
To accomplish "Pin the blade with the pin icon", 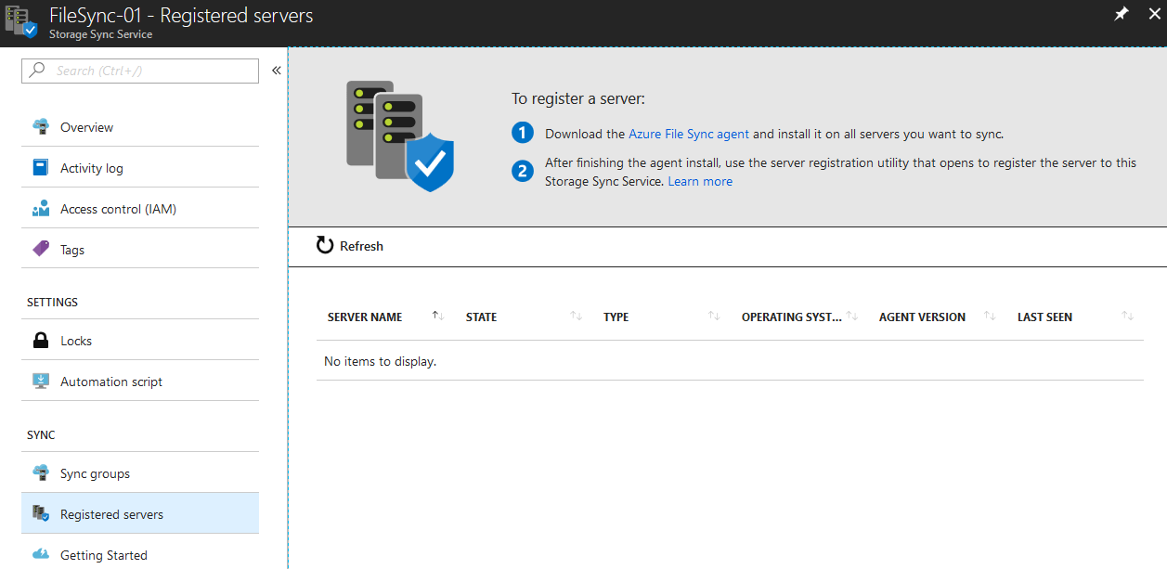I will point(1122,15).
